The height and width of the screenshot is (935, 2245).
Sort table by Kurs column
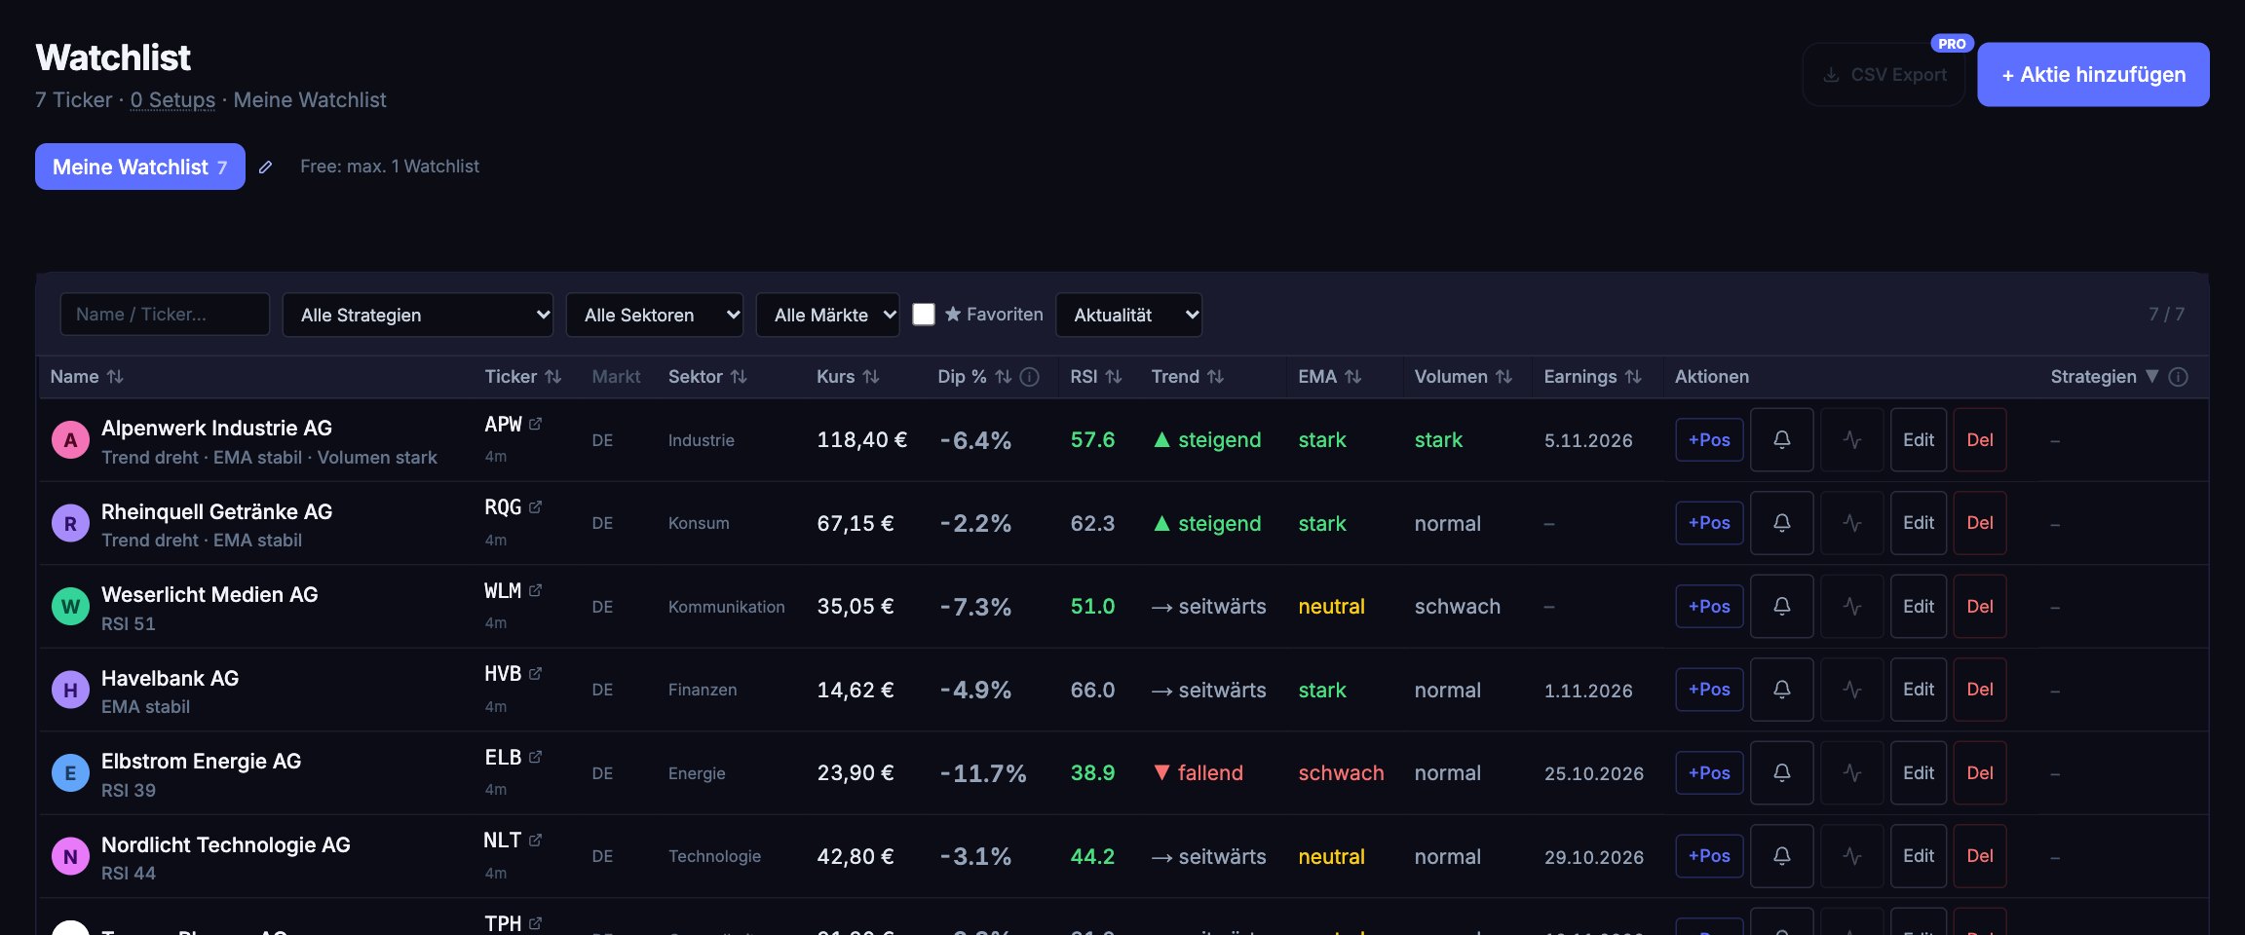848,377
